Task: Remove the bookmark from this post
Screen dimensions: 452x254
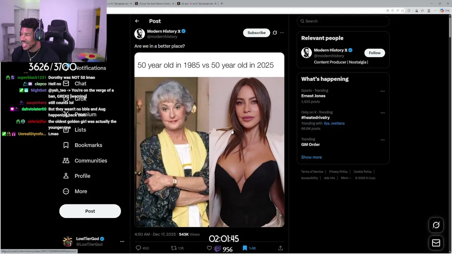Action: click(x=245, y=248)
